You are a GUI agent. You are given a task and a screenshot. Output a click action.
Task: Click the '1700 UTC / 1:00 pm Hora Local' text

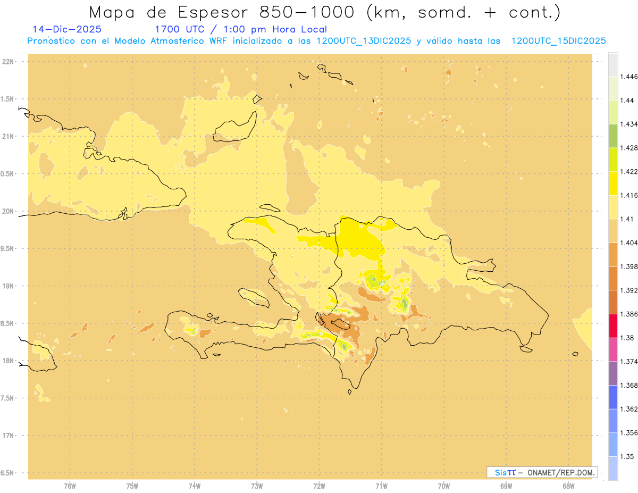tap(241, 29)
